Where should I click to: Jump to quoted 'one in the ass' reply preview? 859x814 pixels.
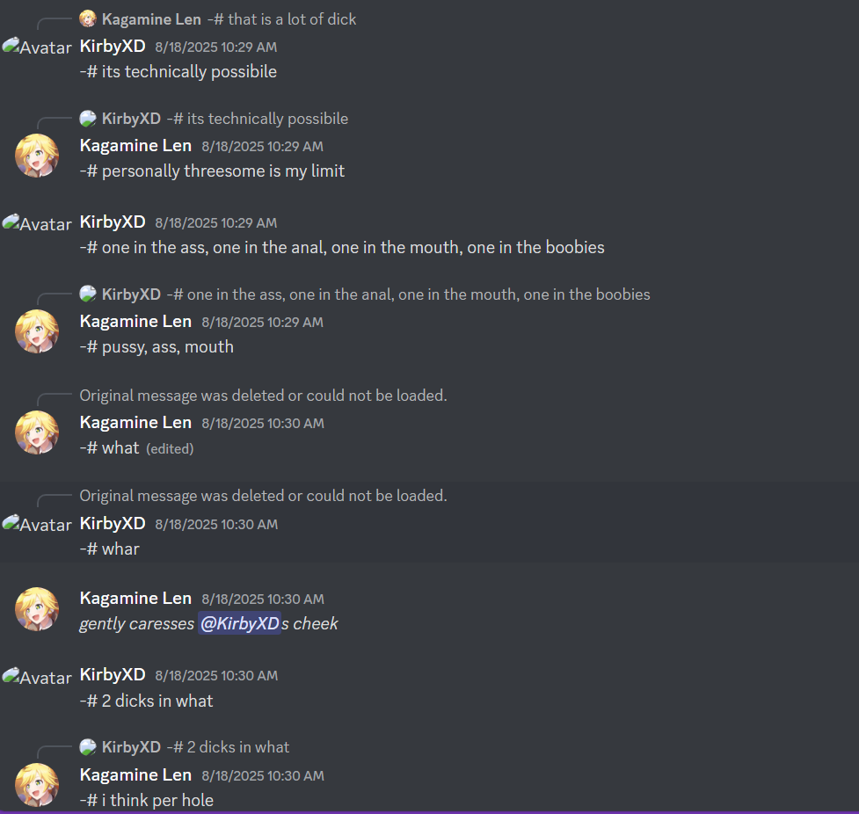point(408,294)
